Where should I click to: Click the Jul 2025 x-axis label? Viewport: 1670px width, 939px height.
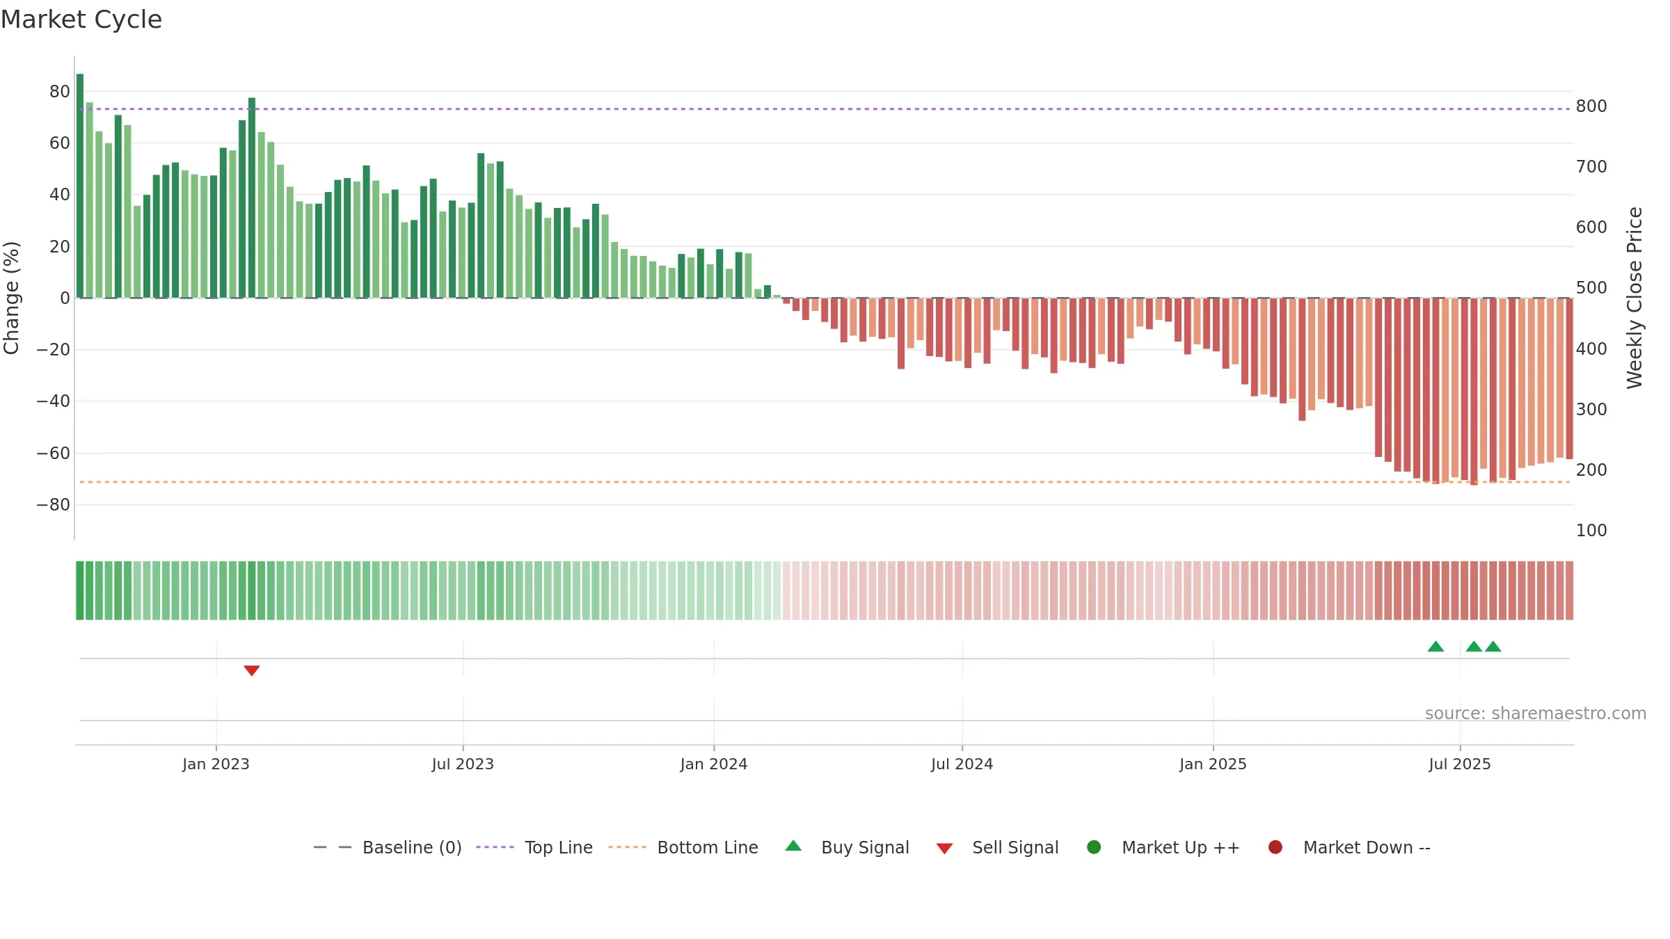1460,764
